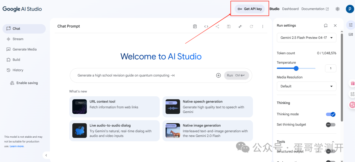Switch to the Dashboard tab
This screenshot has width=355, height=162.
pyautogui.click(x=290, y=9)
